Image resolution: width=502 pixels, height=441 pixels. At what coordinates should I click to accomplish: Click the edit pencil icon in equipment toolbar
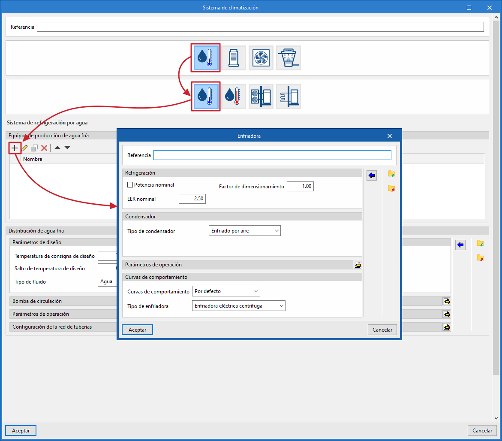point(24,148)
